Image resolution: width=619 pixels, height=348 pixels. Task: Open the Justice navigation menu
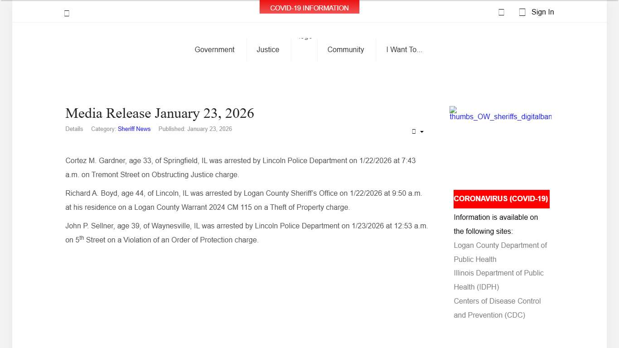click(x=268, y=49)
